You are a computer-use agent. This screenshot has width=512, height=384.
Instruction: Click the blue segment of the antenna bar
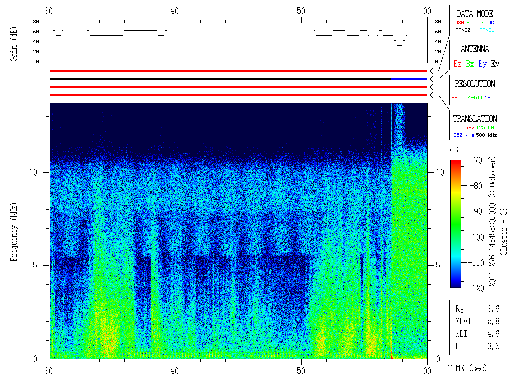pyautogui.click(x=409, y=79)
